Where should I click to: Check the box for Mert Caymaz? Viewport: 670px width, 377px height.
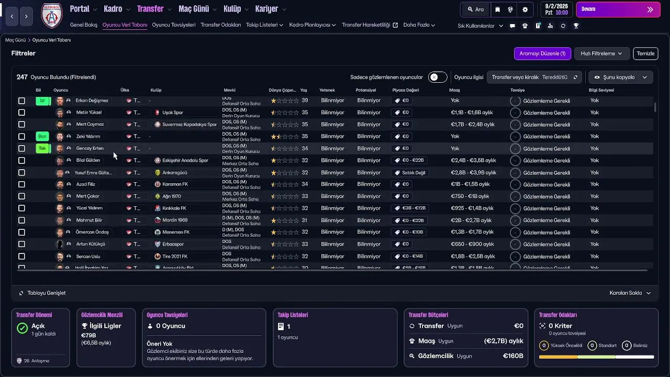click(21, 125)
